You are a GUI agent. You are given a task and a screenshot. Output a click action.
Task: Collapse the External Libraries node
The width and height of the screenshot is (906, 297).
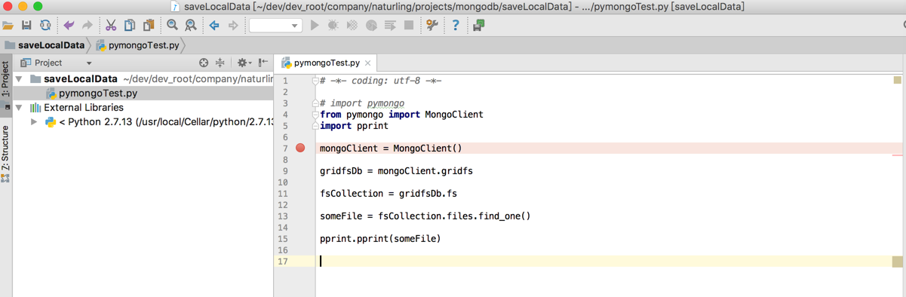tap(20, 108)
